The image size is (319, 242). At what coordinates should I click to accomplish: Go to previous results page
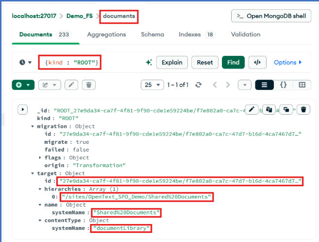tap(215, 85)
